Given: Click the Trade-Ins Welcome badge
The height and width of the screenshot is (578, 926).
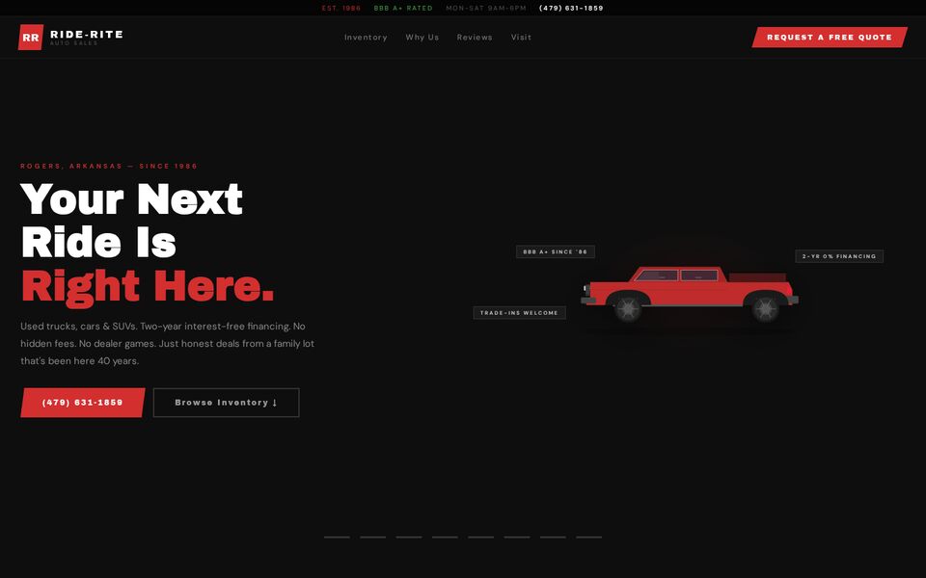Looking at the screenshot, I should (519, 312).
